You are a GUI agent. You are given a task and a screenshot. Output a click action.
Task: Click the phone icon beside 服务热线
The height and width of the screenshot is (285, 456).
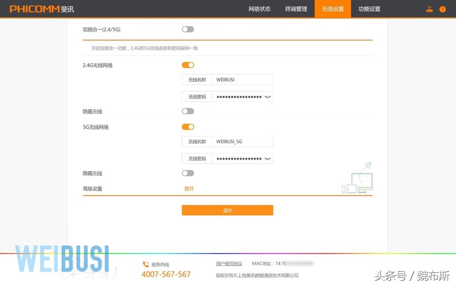coord(145,264)
